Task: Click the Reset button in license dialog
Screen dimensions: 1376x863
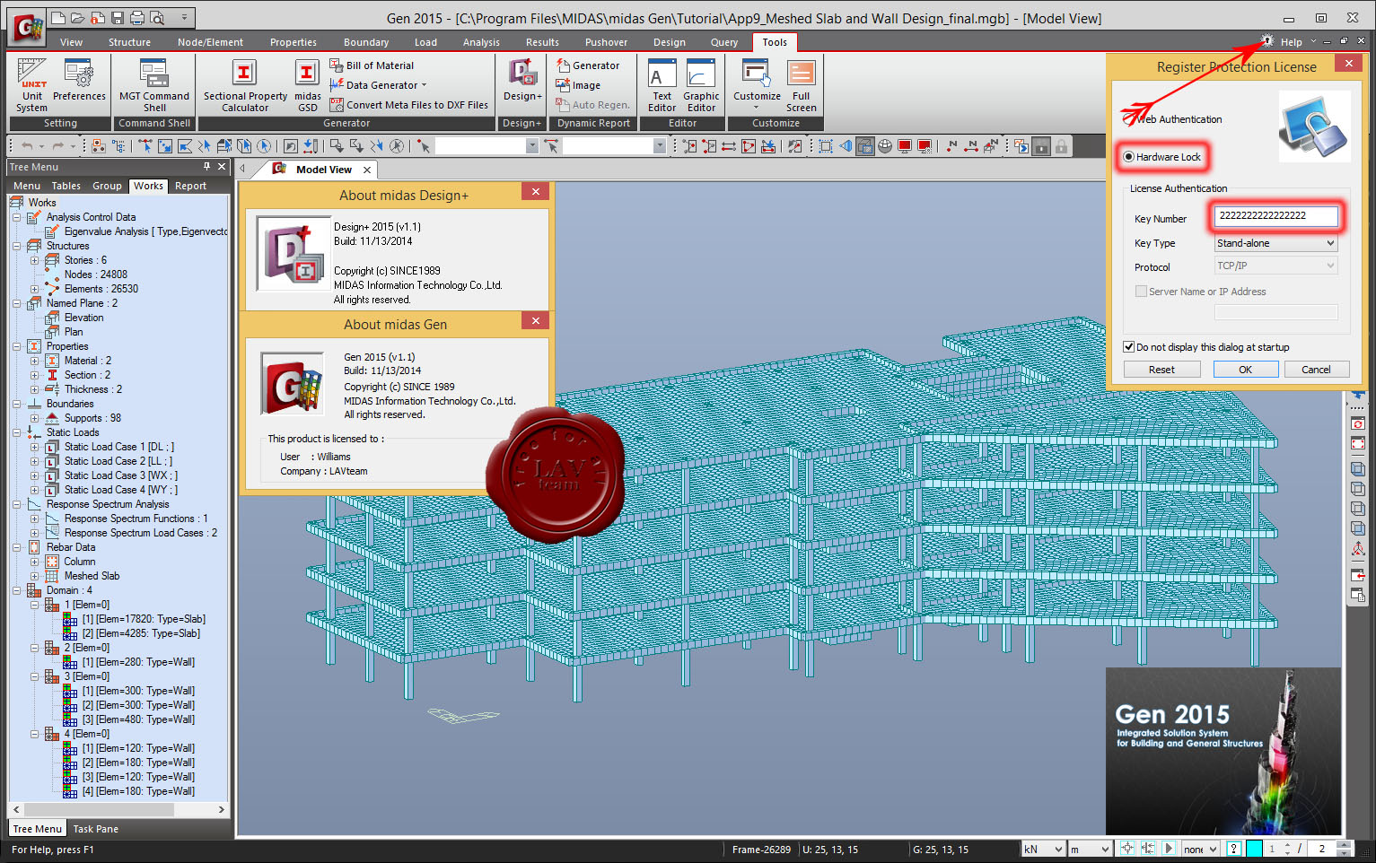Action: click(1161, 370)
